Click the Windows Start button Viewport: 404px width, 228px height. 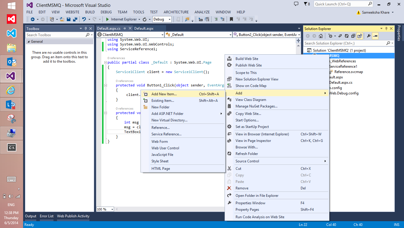coord(12,5)
